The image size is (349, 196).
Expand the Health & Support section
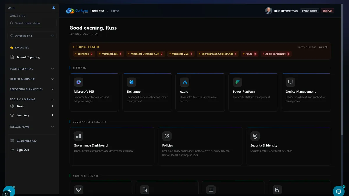pyautogui.click(x=32, y=79)
